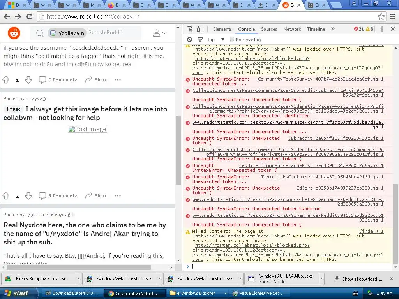This screenshot has width=399, height=299.
Task: Toggle DevTools device toolbar icon
Action: pyautogui.click(x=200, y=29)
